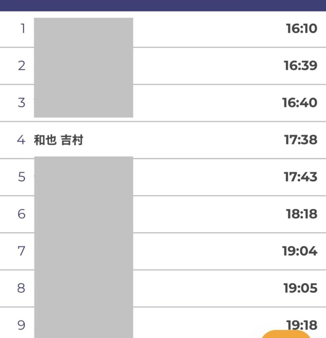
Task: Click the 19:05 time entry
Action: 300,288
